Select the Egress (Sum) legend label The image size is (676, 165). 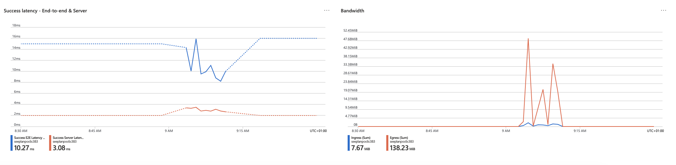point(399,138)
